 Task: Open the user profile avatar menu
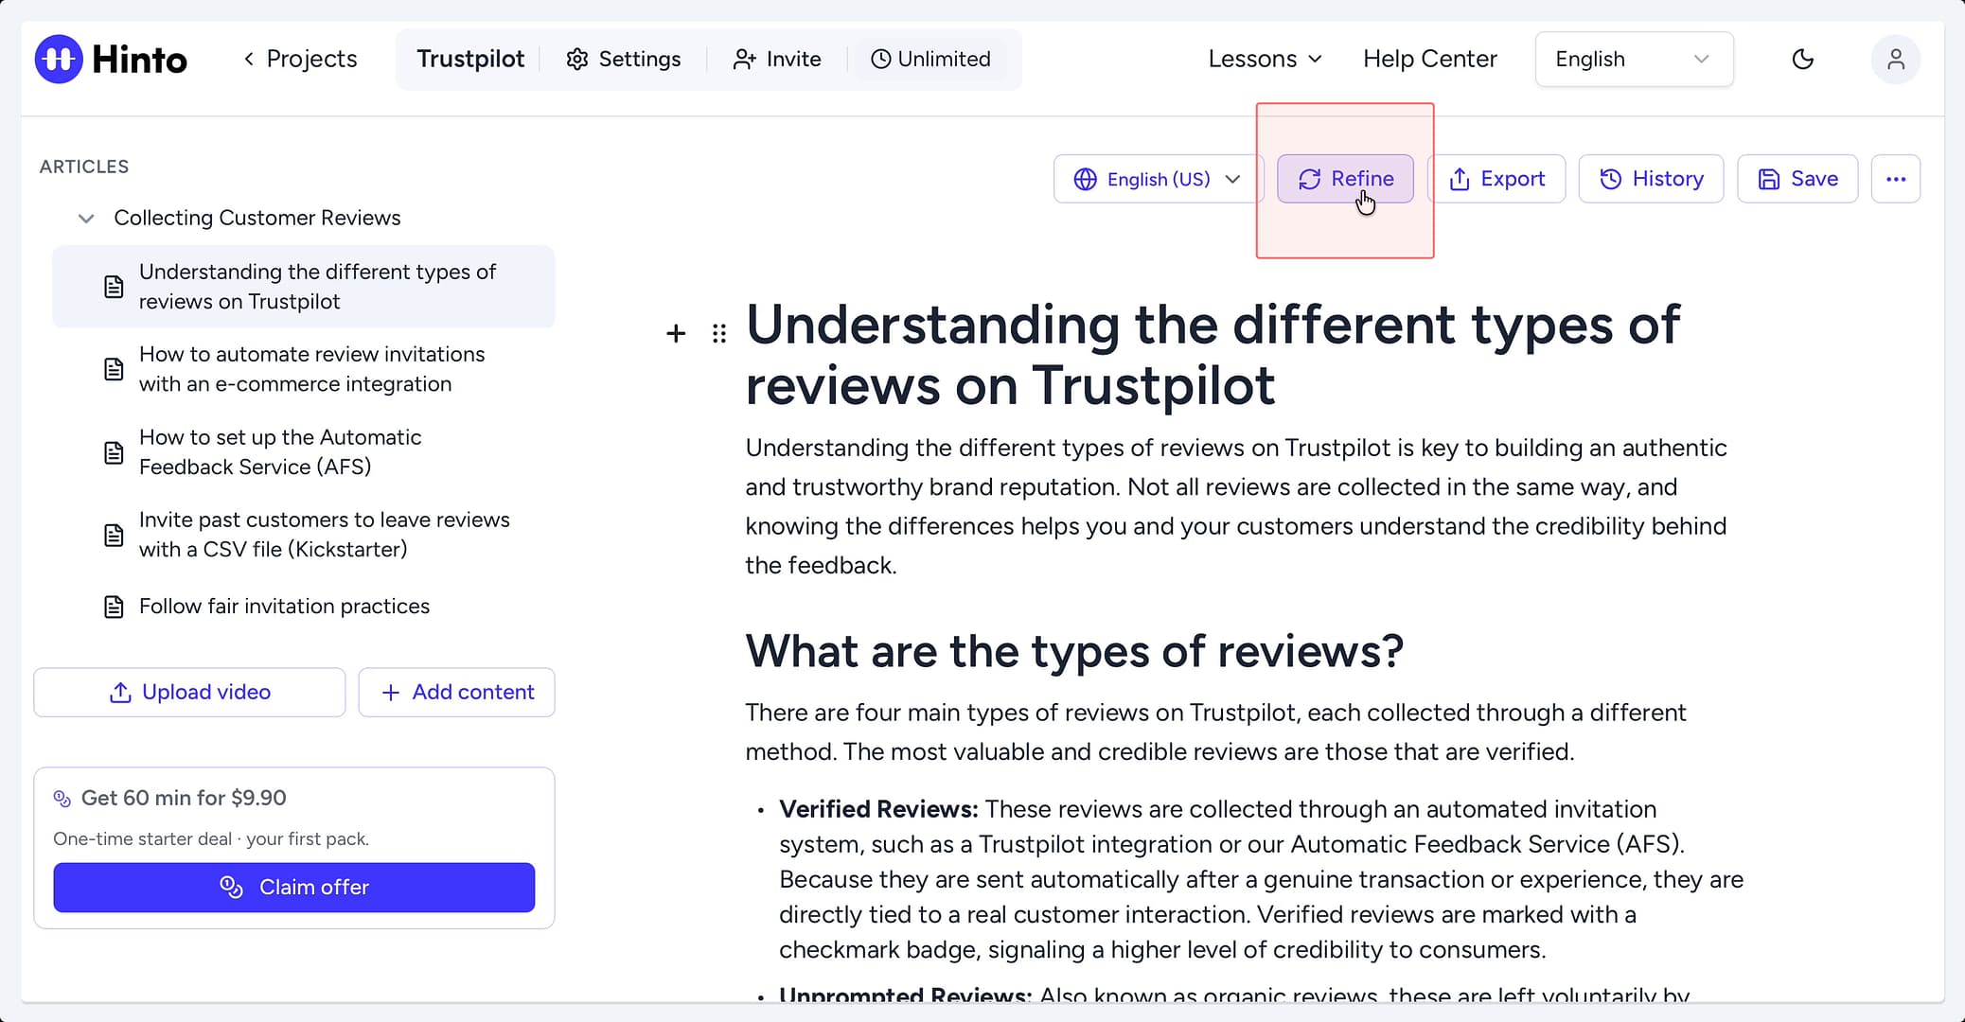1895,59
